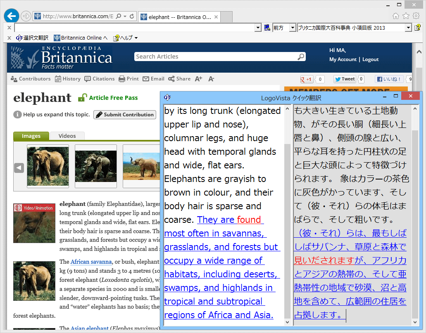Open the IE home page icon
Viewport: 426px width, 333px height.
(x=395, y=16)
